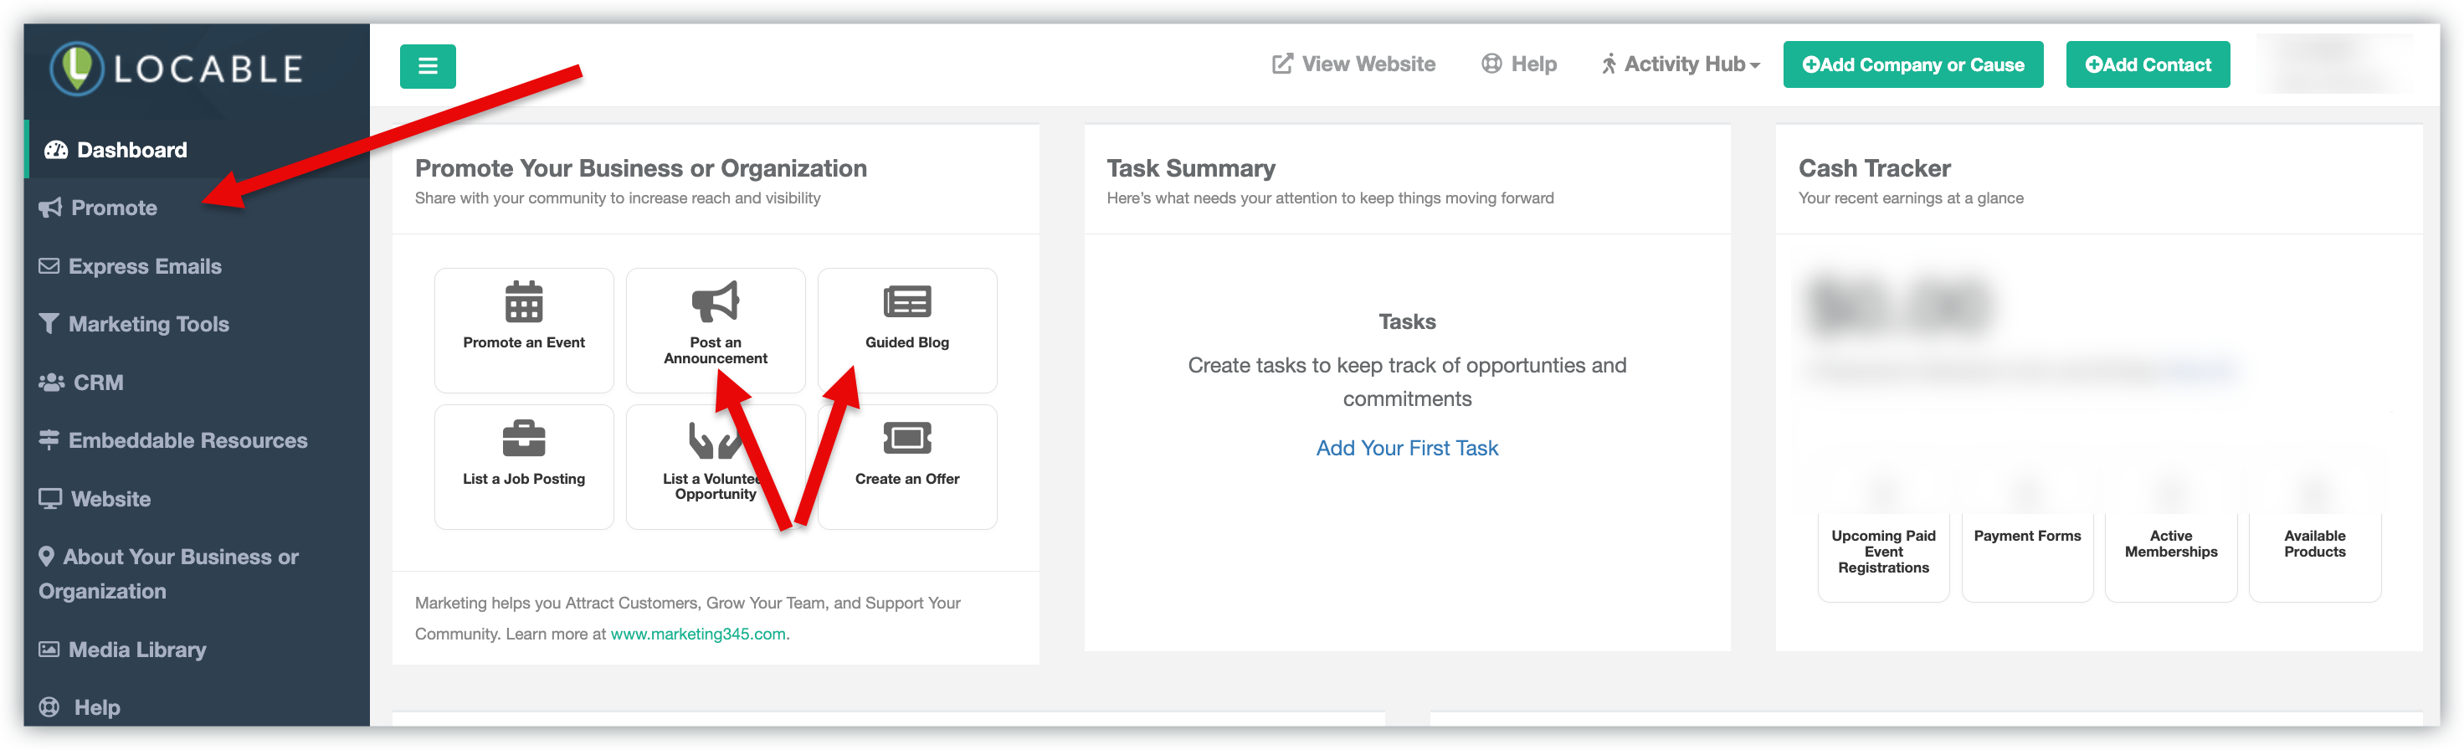This screenshot has height=750, width=2464.
Task: Toggle the hamburger sidebar menu button
Action: point(428,66)
